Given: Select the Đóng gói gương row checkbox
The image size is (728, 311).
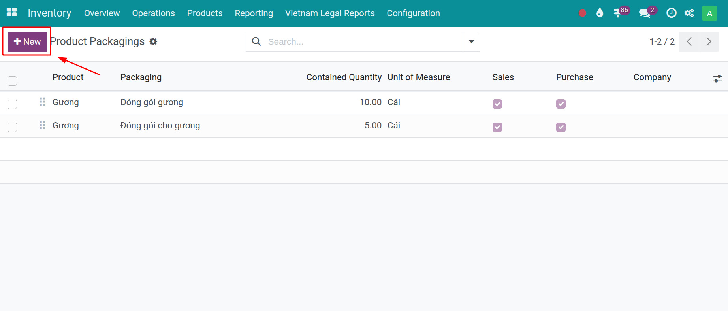Looking at the screenshot, I should (x=12, y=104).
